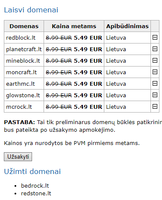Toggle the checkbox for redblock.lt
The width and height of the screenshot is (162, 200).
(x=155, y=38)
